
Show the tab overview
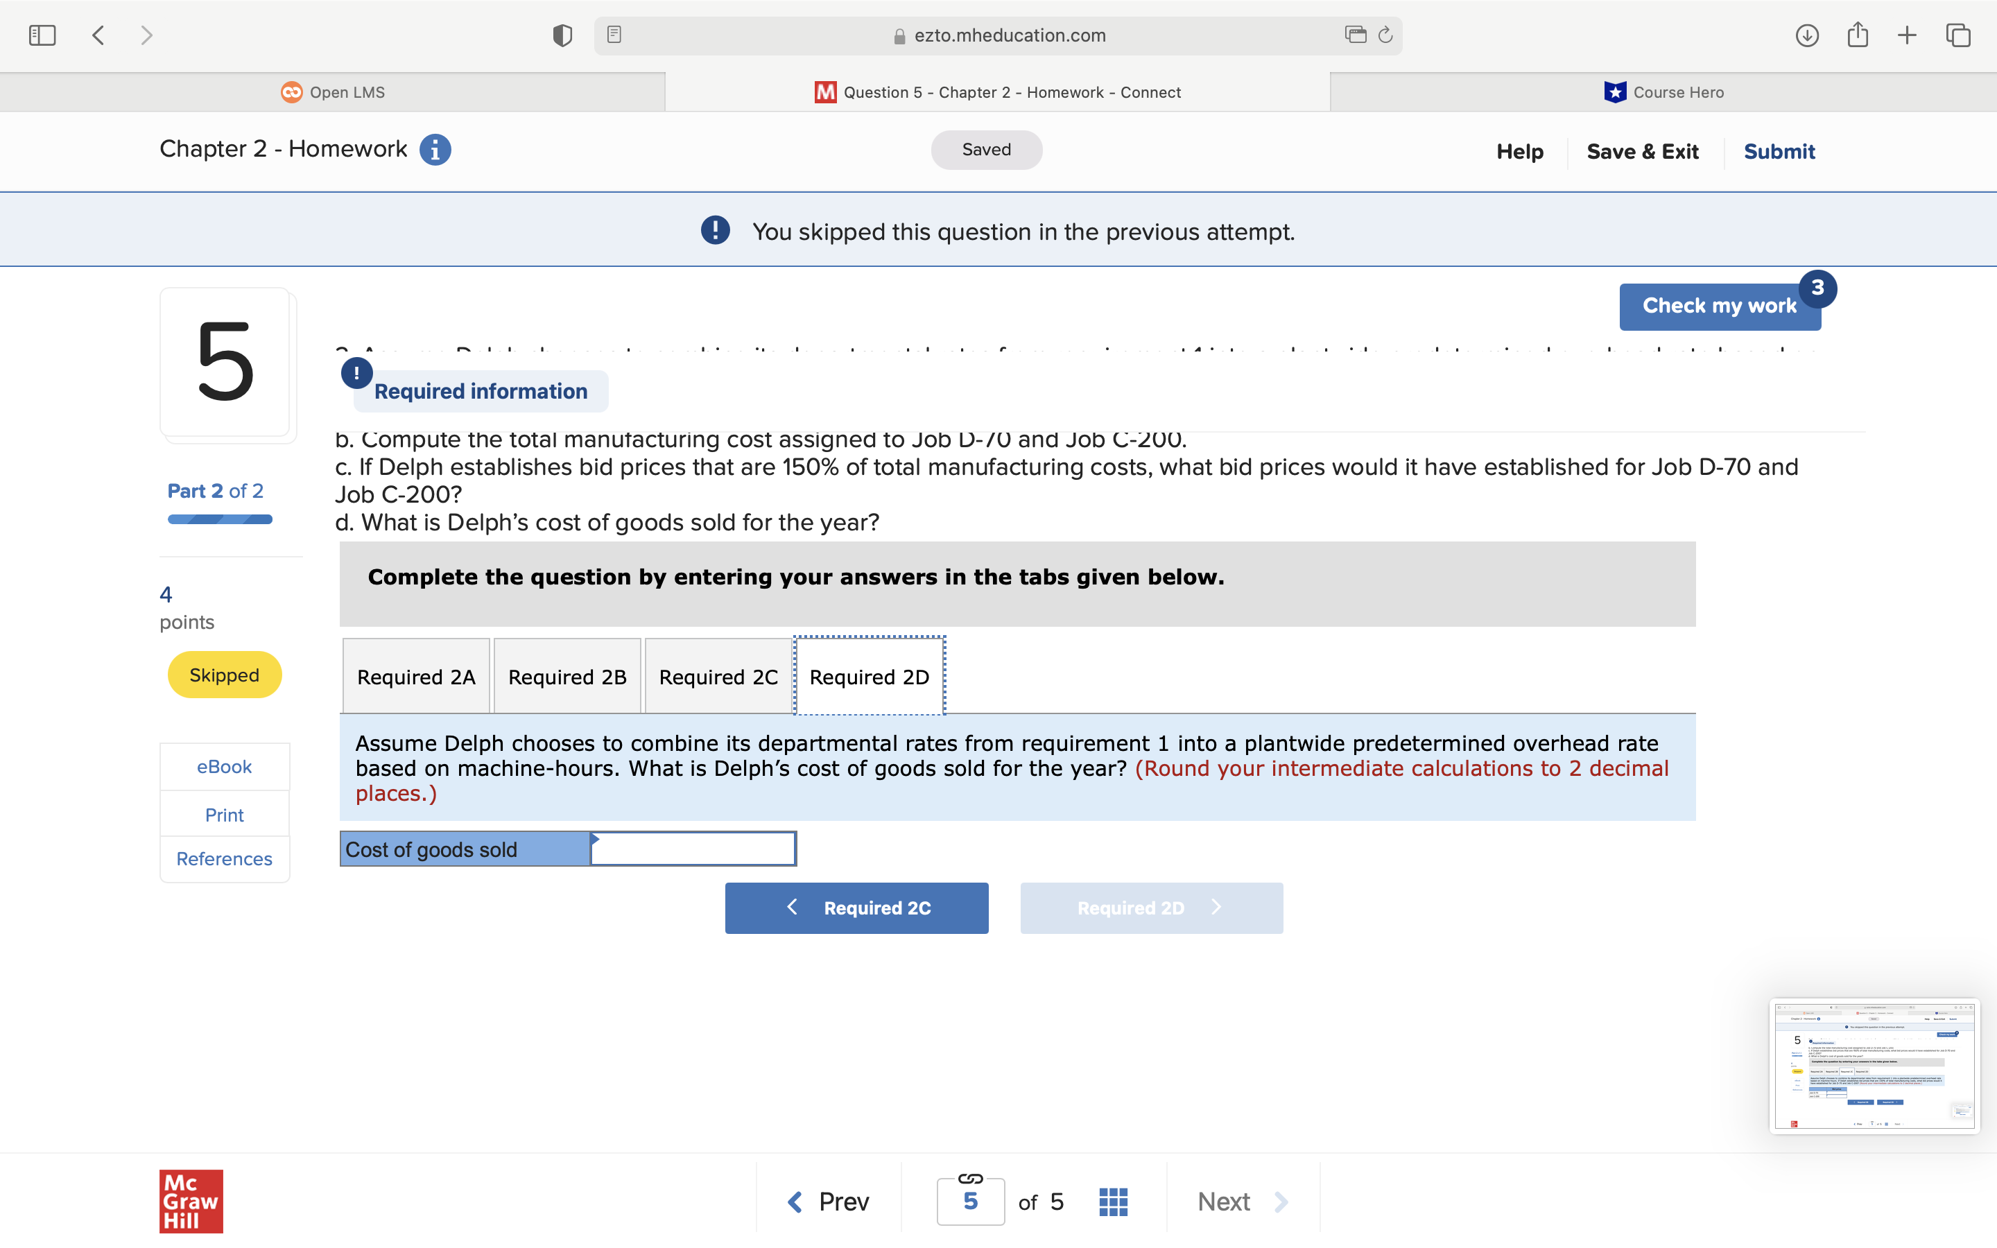pos(1957,35)
